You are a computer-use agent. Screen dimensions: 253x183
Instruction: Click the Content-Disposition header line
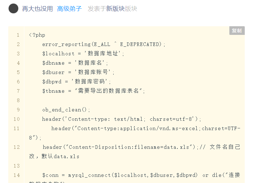click(135, 152)
